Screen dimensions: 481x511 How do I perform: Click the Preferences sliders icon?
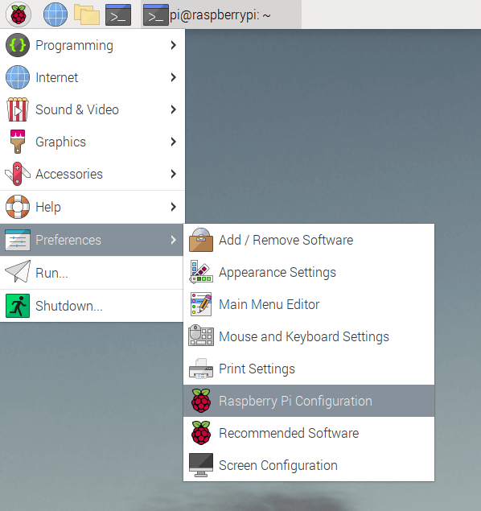click(18, 240)
